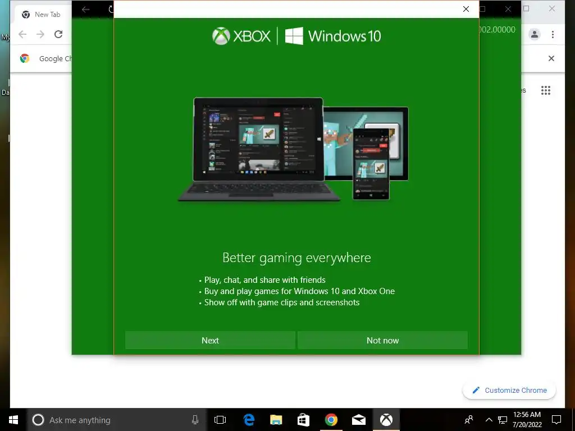
Task: Click the Chrome logo in the infobar
Action: [25, 58]
